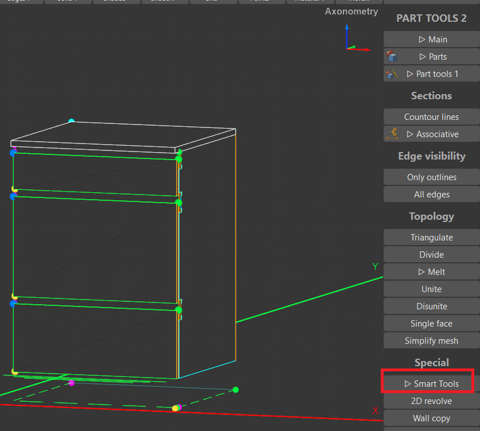480x431 pixels.
Task: Select the Wall copy tool
Action: [x=432, y=418]
